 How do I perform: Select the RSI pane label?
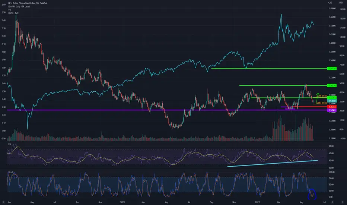[10, 144]
